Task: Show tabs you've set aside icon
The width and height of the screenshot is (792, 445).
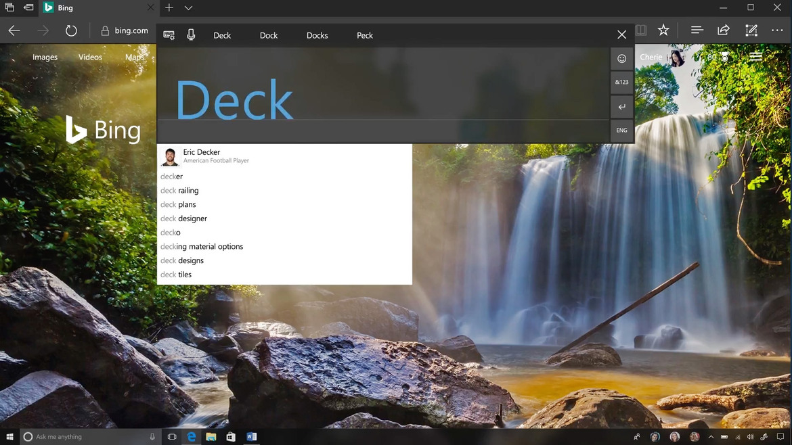Action: pos(9,7)
